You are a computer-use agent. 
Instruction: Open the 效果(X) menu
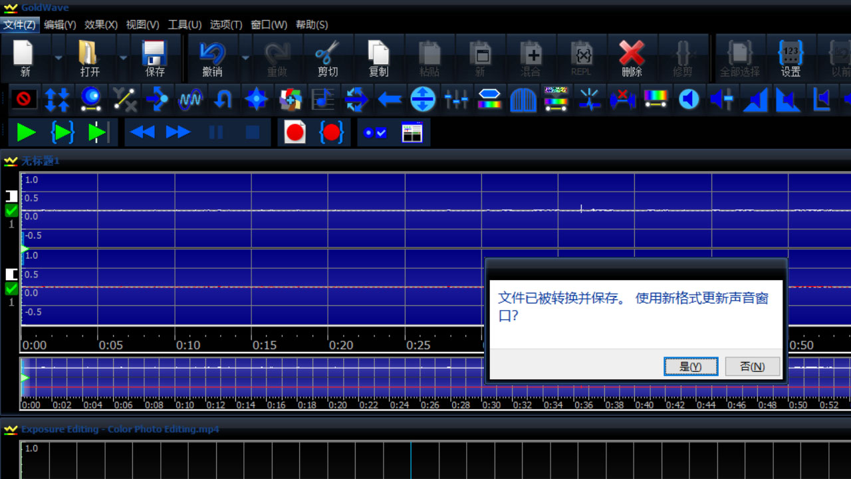(101, 25)
